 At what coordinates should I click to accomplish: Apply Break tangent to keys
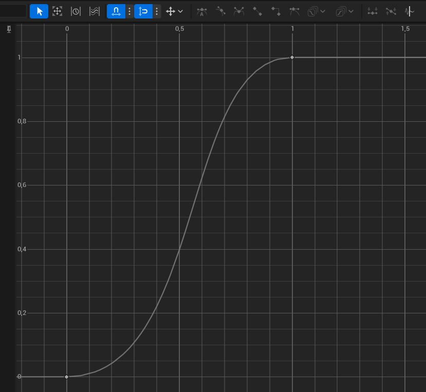[x=239, y=11]
